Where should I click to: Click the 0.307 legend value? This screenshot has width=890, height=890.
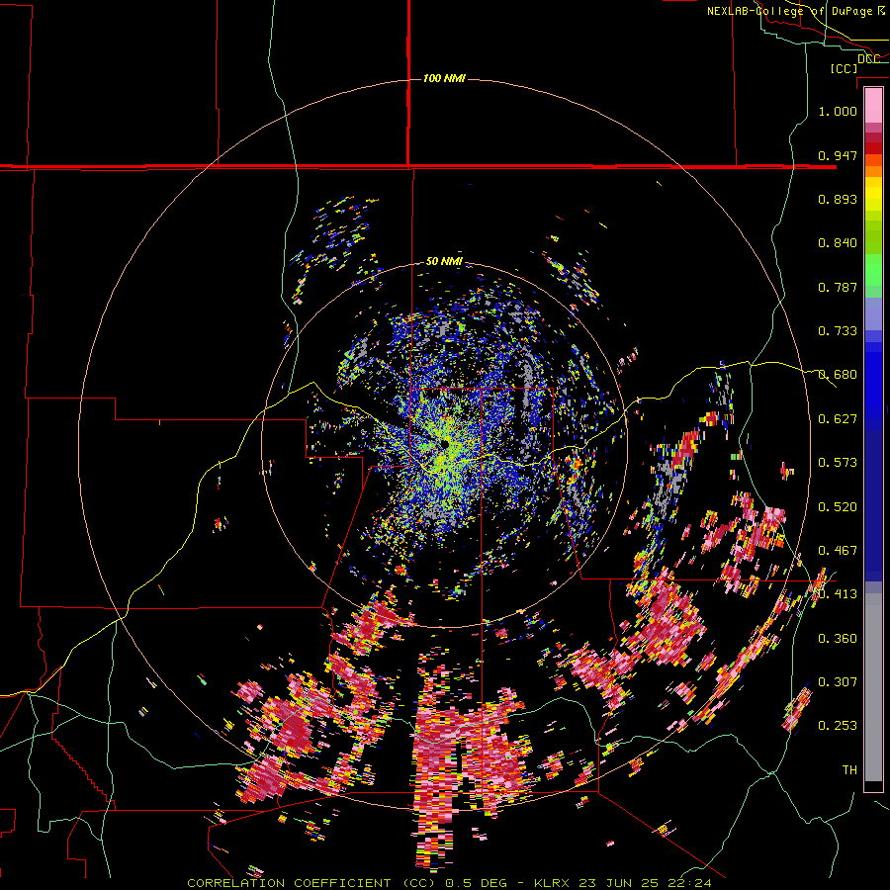838,682
